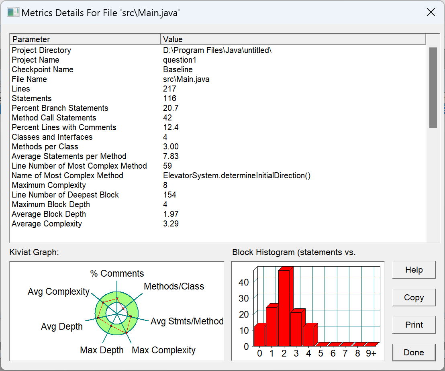Select the Project Name row
The image size is (445, 371).
218,60
